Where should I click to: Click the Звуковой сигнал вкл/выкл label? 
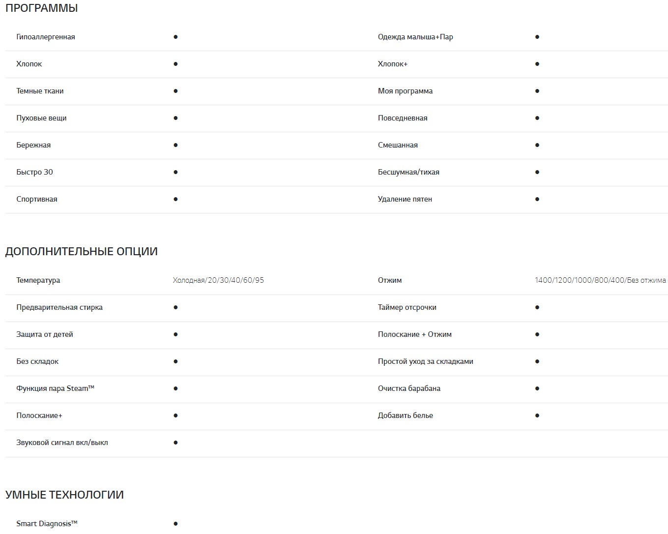(62, 443)
